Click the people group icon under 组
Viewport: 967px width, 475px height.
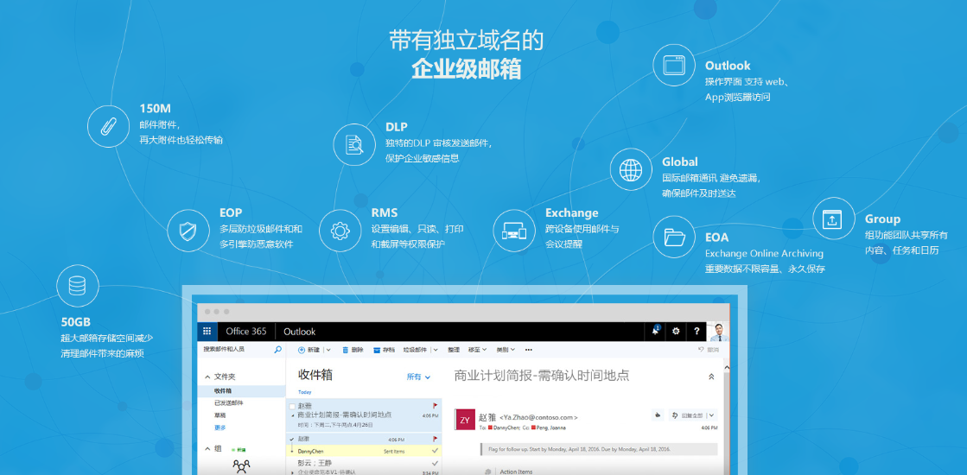241,465
